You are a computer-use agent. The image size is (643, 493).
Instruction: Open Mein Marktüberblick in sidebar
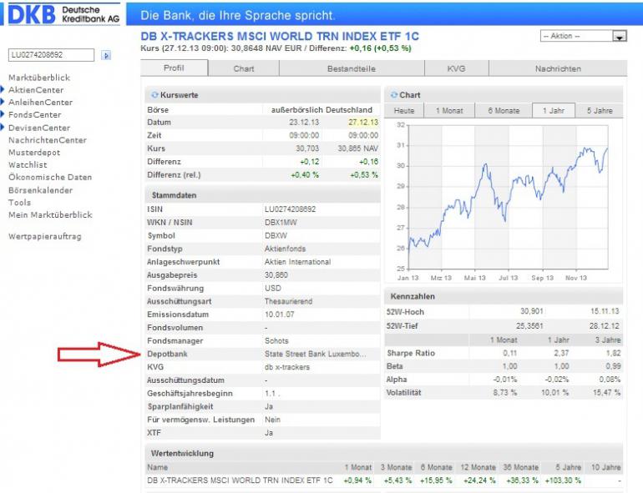[x=50, y=214]
